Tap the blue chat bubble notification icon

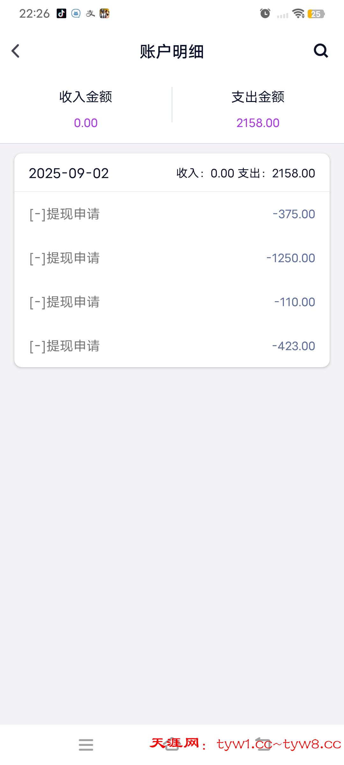click(76, 13)
